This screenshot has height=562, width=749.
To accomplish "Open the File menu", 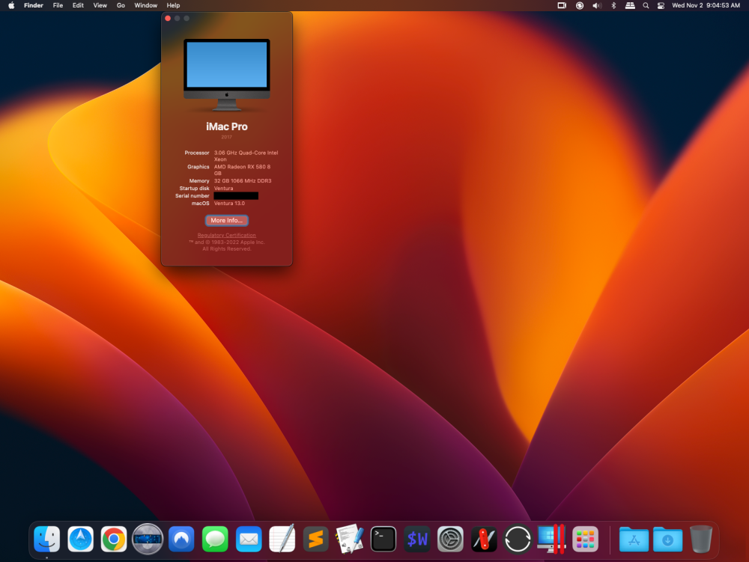I will pos(58,5).
